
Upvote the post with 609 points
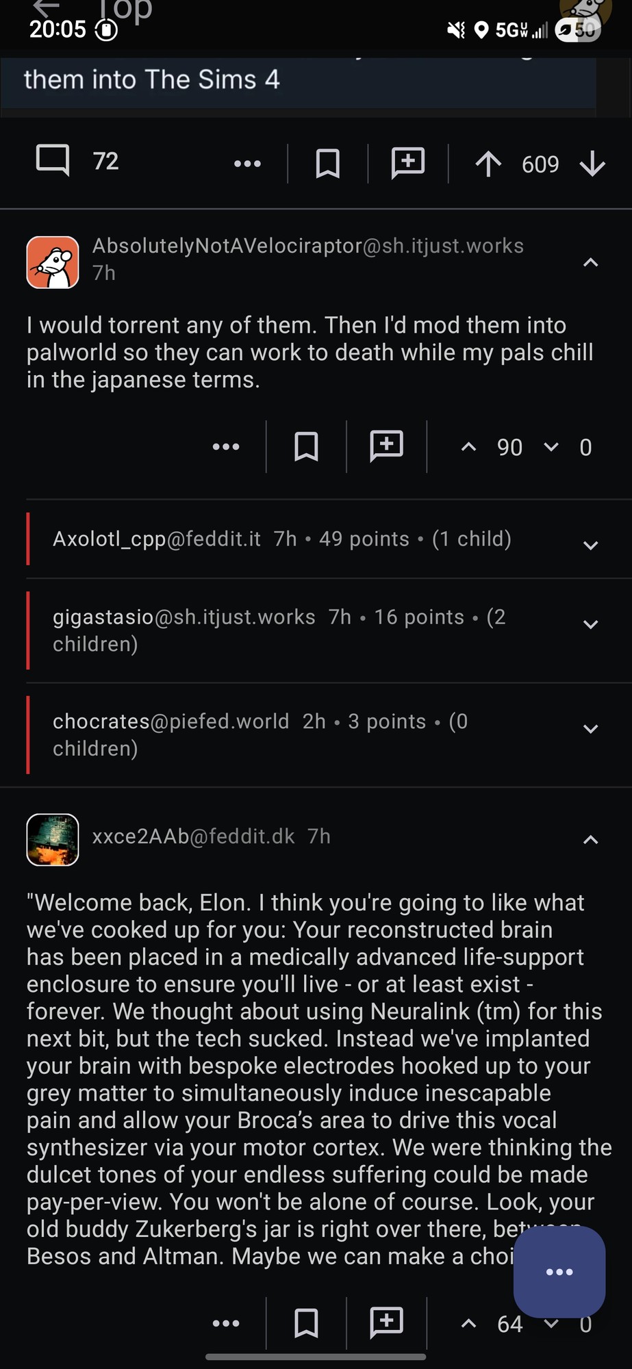(488, 164)
